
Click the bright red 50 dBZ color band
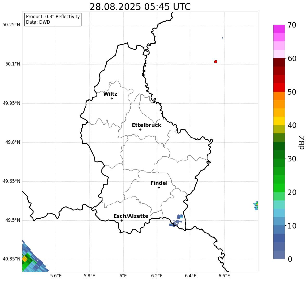click(279, 88)
